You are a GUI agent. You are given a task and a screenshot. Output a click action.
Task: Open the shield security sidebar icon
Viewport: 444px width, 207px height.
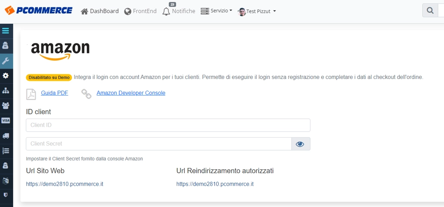(6, 195)
